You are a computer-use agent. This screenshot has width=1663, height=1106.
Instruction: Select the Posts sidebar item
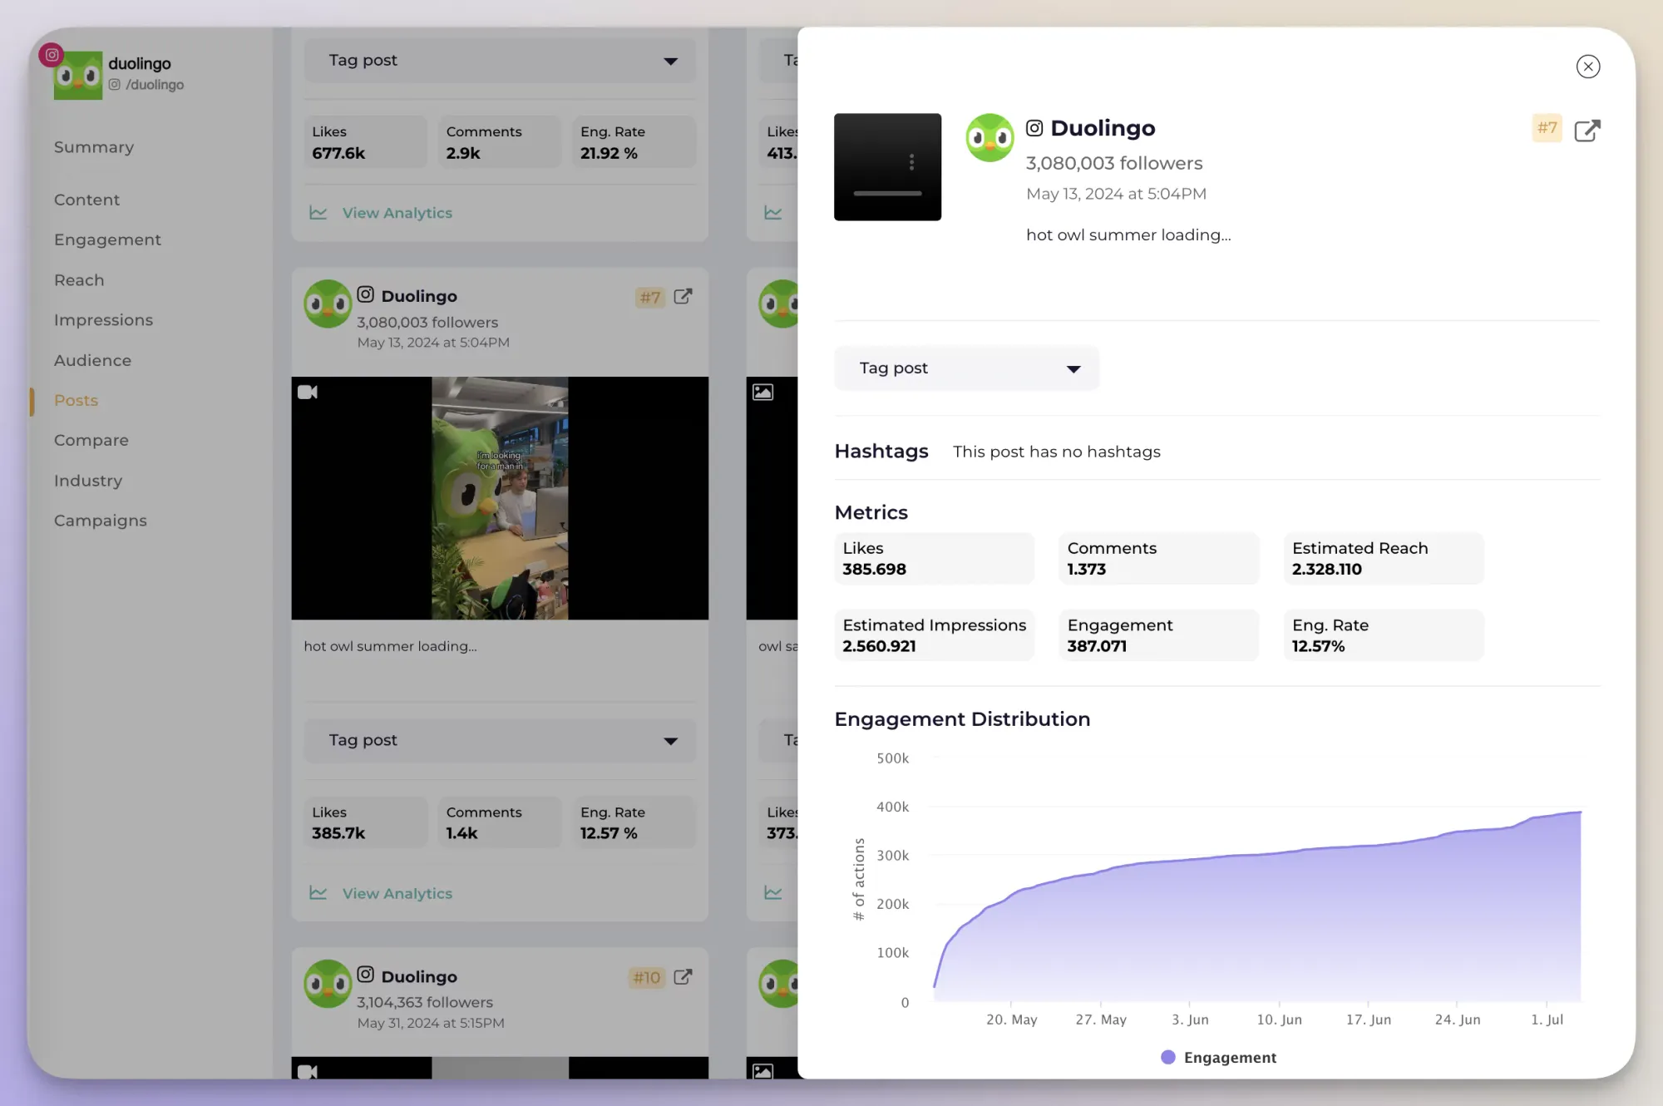click(x=76, y=400)
